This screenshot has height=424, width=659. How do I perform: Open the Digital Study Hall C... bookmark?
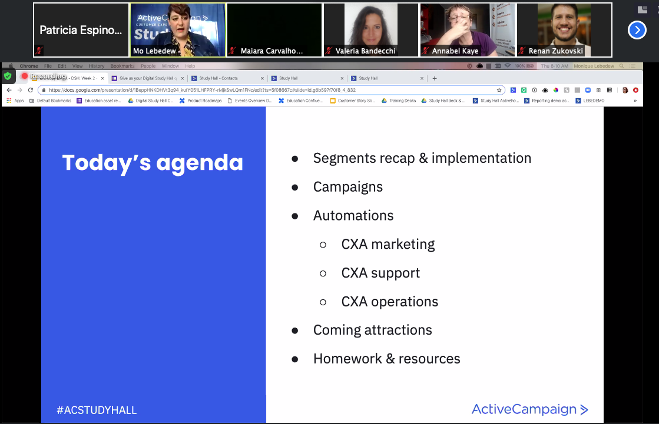[150, 101]
